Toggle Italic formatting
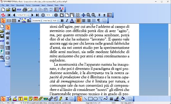The image size is (171, 104). pyautogui.click(x=67, y=21)
